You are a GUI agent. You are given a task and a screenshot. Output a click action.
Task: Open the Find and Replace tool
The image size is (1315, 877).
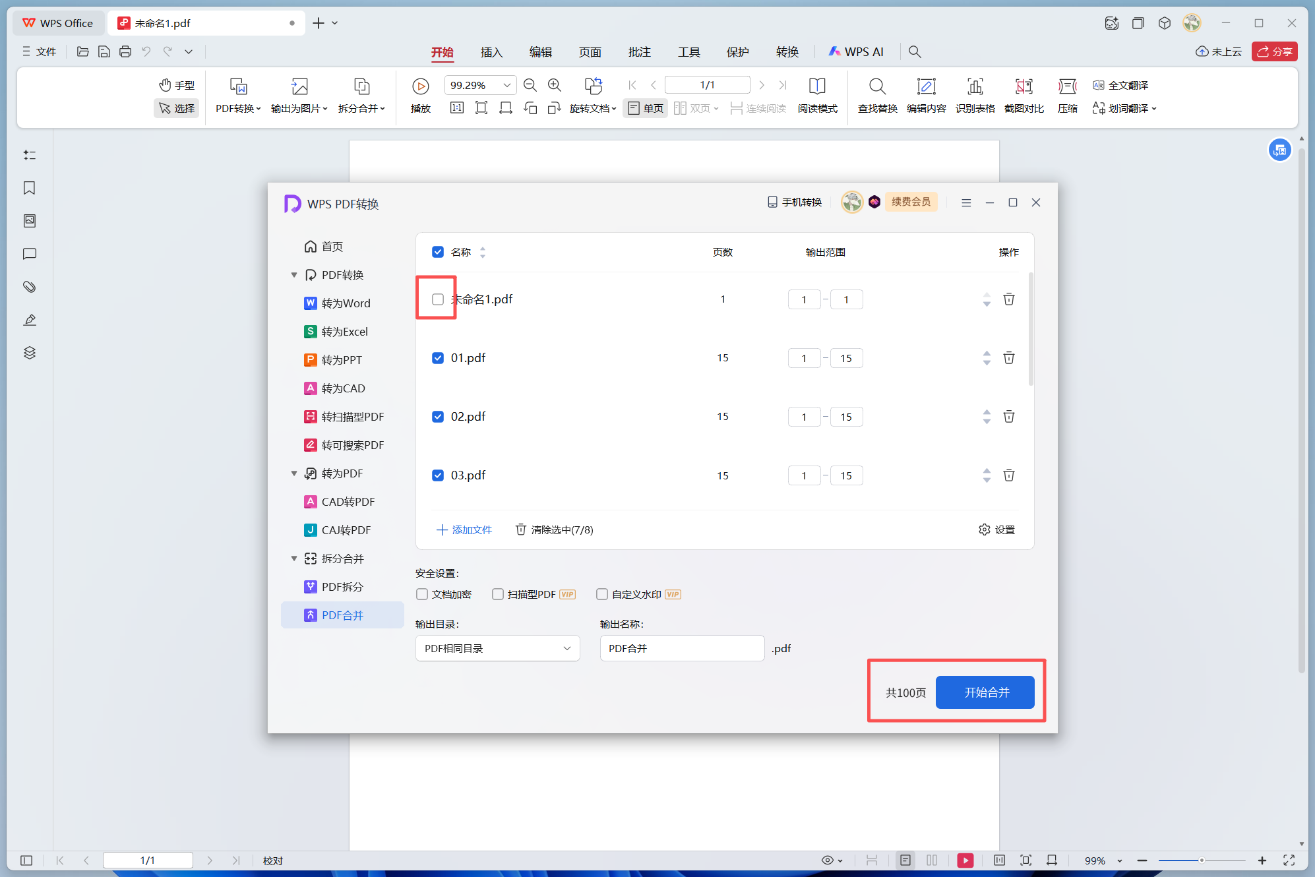[876, 86]
